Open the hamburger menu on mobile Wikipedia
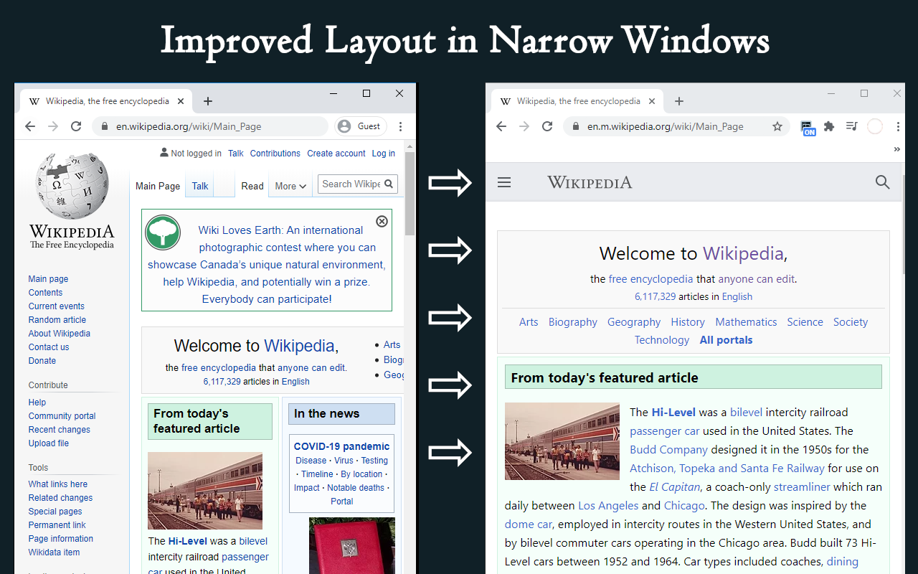Viewport: 918px width, 574px height. coord(504,182)
